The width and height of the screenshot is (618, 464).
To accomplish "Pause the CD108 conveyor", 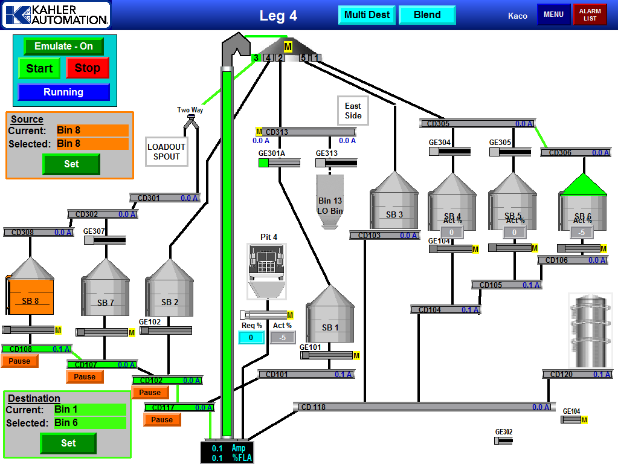I will 19,361.
